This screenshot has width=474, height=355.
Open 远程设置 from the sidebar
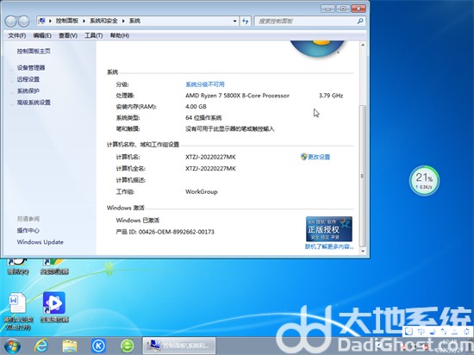click(x=28, y=79)
